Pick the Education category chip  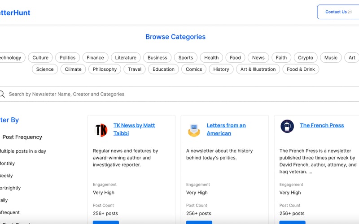click(x=163, y=69)
